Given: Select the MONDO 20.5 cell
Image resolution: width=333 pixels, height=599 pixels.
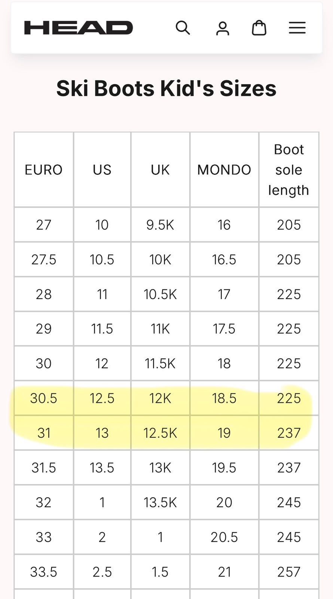Looking at the screenshot, I should [224, 537].
